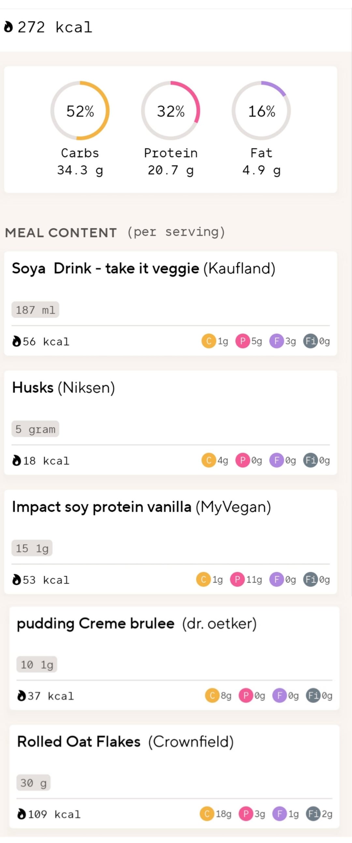
Task: Open the Husks (Niksen) item
Action: pos(64,388)
